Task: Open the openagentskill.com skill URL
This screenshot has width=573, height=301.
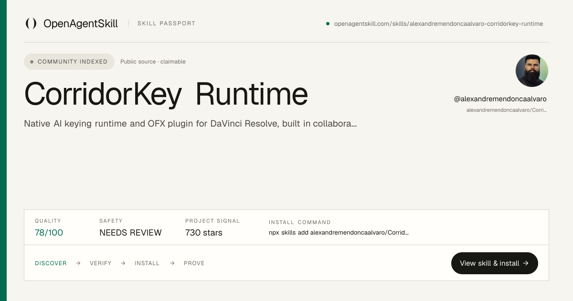Action: pos(438,23)
